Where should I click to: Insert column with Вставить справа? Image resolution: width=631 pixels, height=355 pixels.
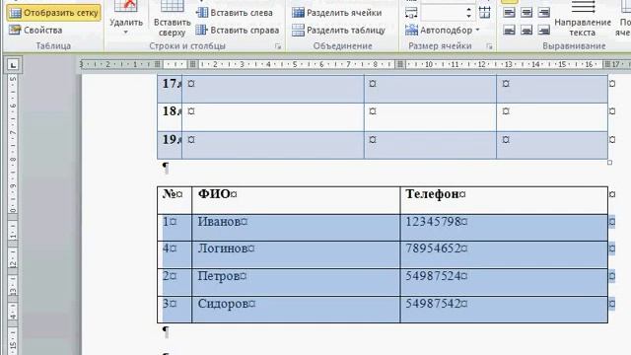(x=237, y=31)
